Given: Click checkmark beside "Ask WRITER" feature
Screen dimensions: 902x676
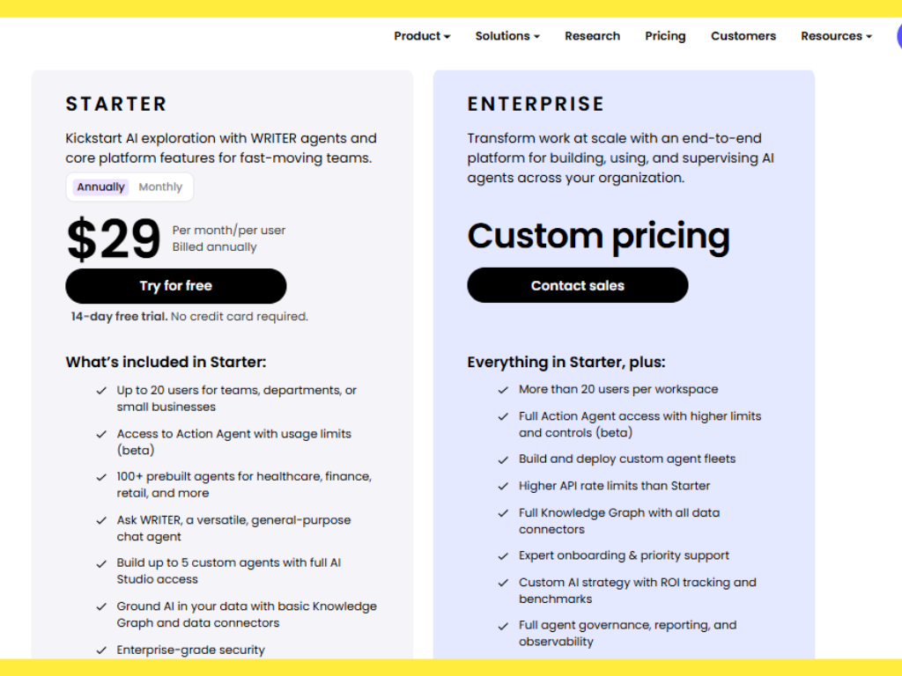Looking at the screenshot, I should click(102, 521).
